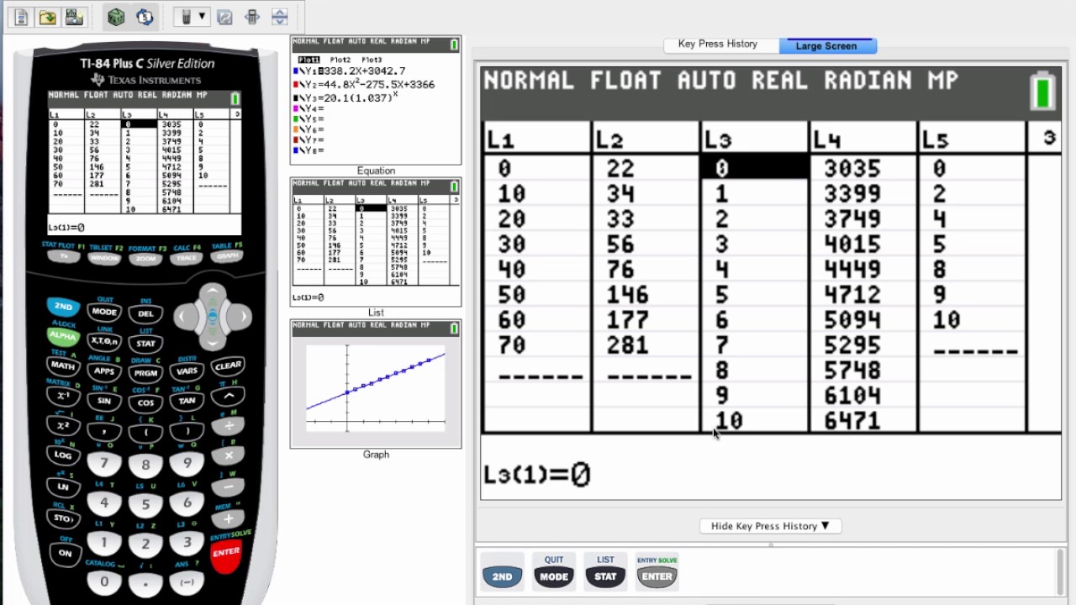Click the camera screen capture icon
Viewport: 1076px width, 605px height.
coord(74,17)
